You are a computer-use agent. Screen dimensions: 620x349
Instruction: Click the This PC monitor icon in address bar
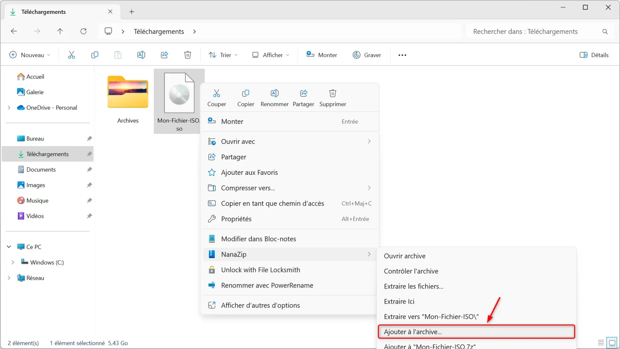point(108,31)
